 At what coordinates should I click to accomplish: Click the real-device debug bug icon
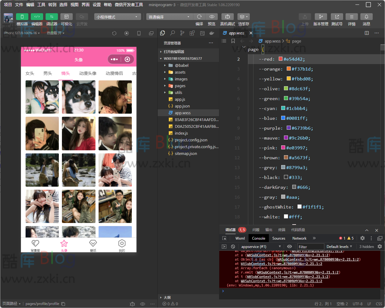tap(227, 17)
